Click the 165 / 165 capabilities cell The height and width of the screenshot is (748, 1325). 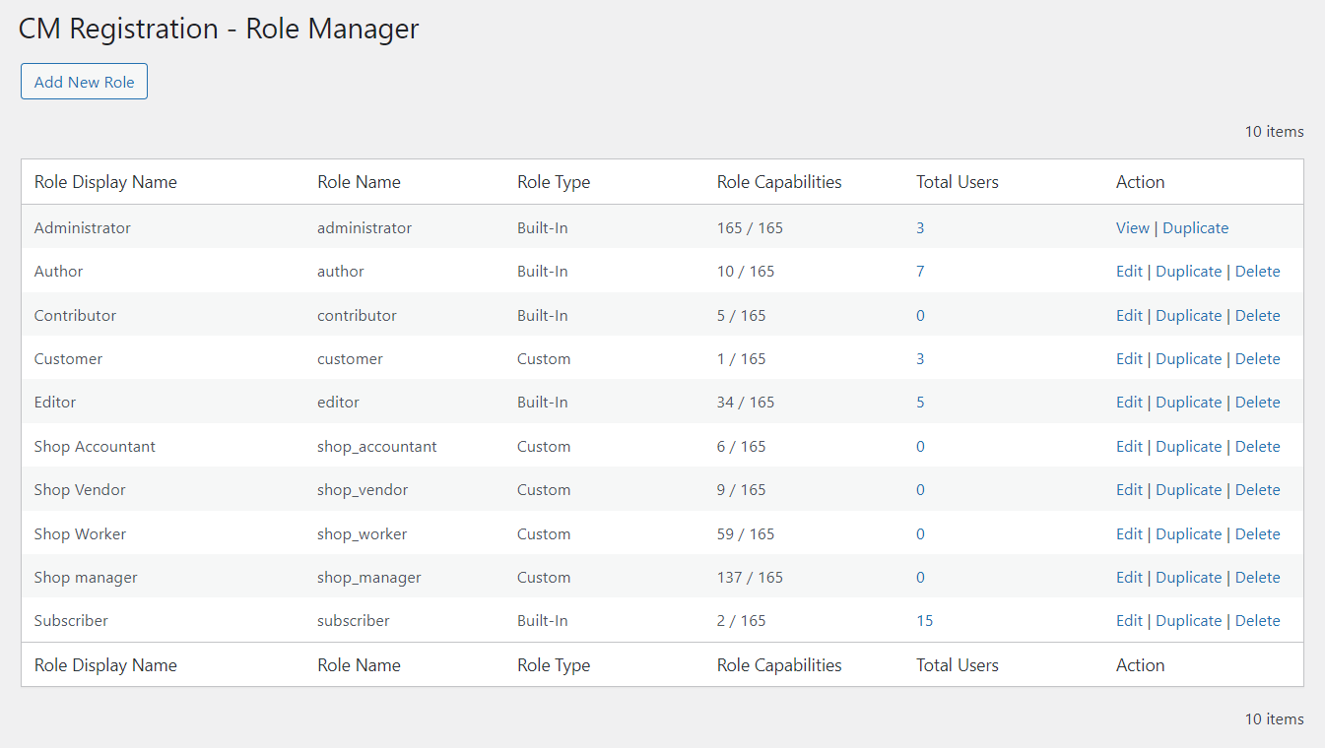click(x=750, y=227)
